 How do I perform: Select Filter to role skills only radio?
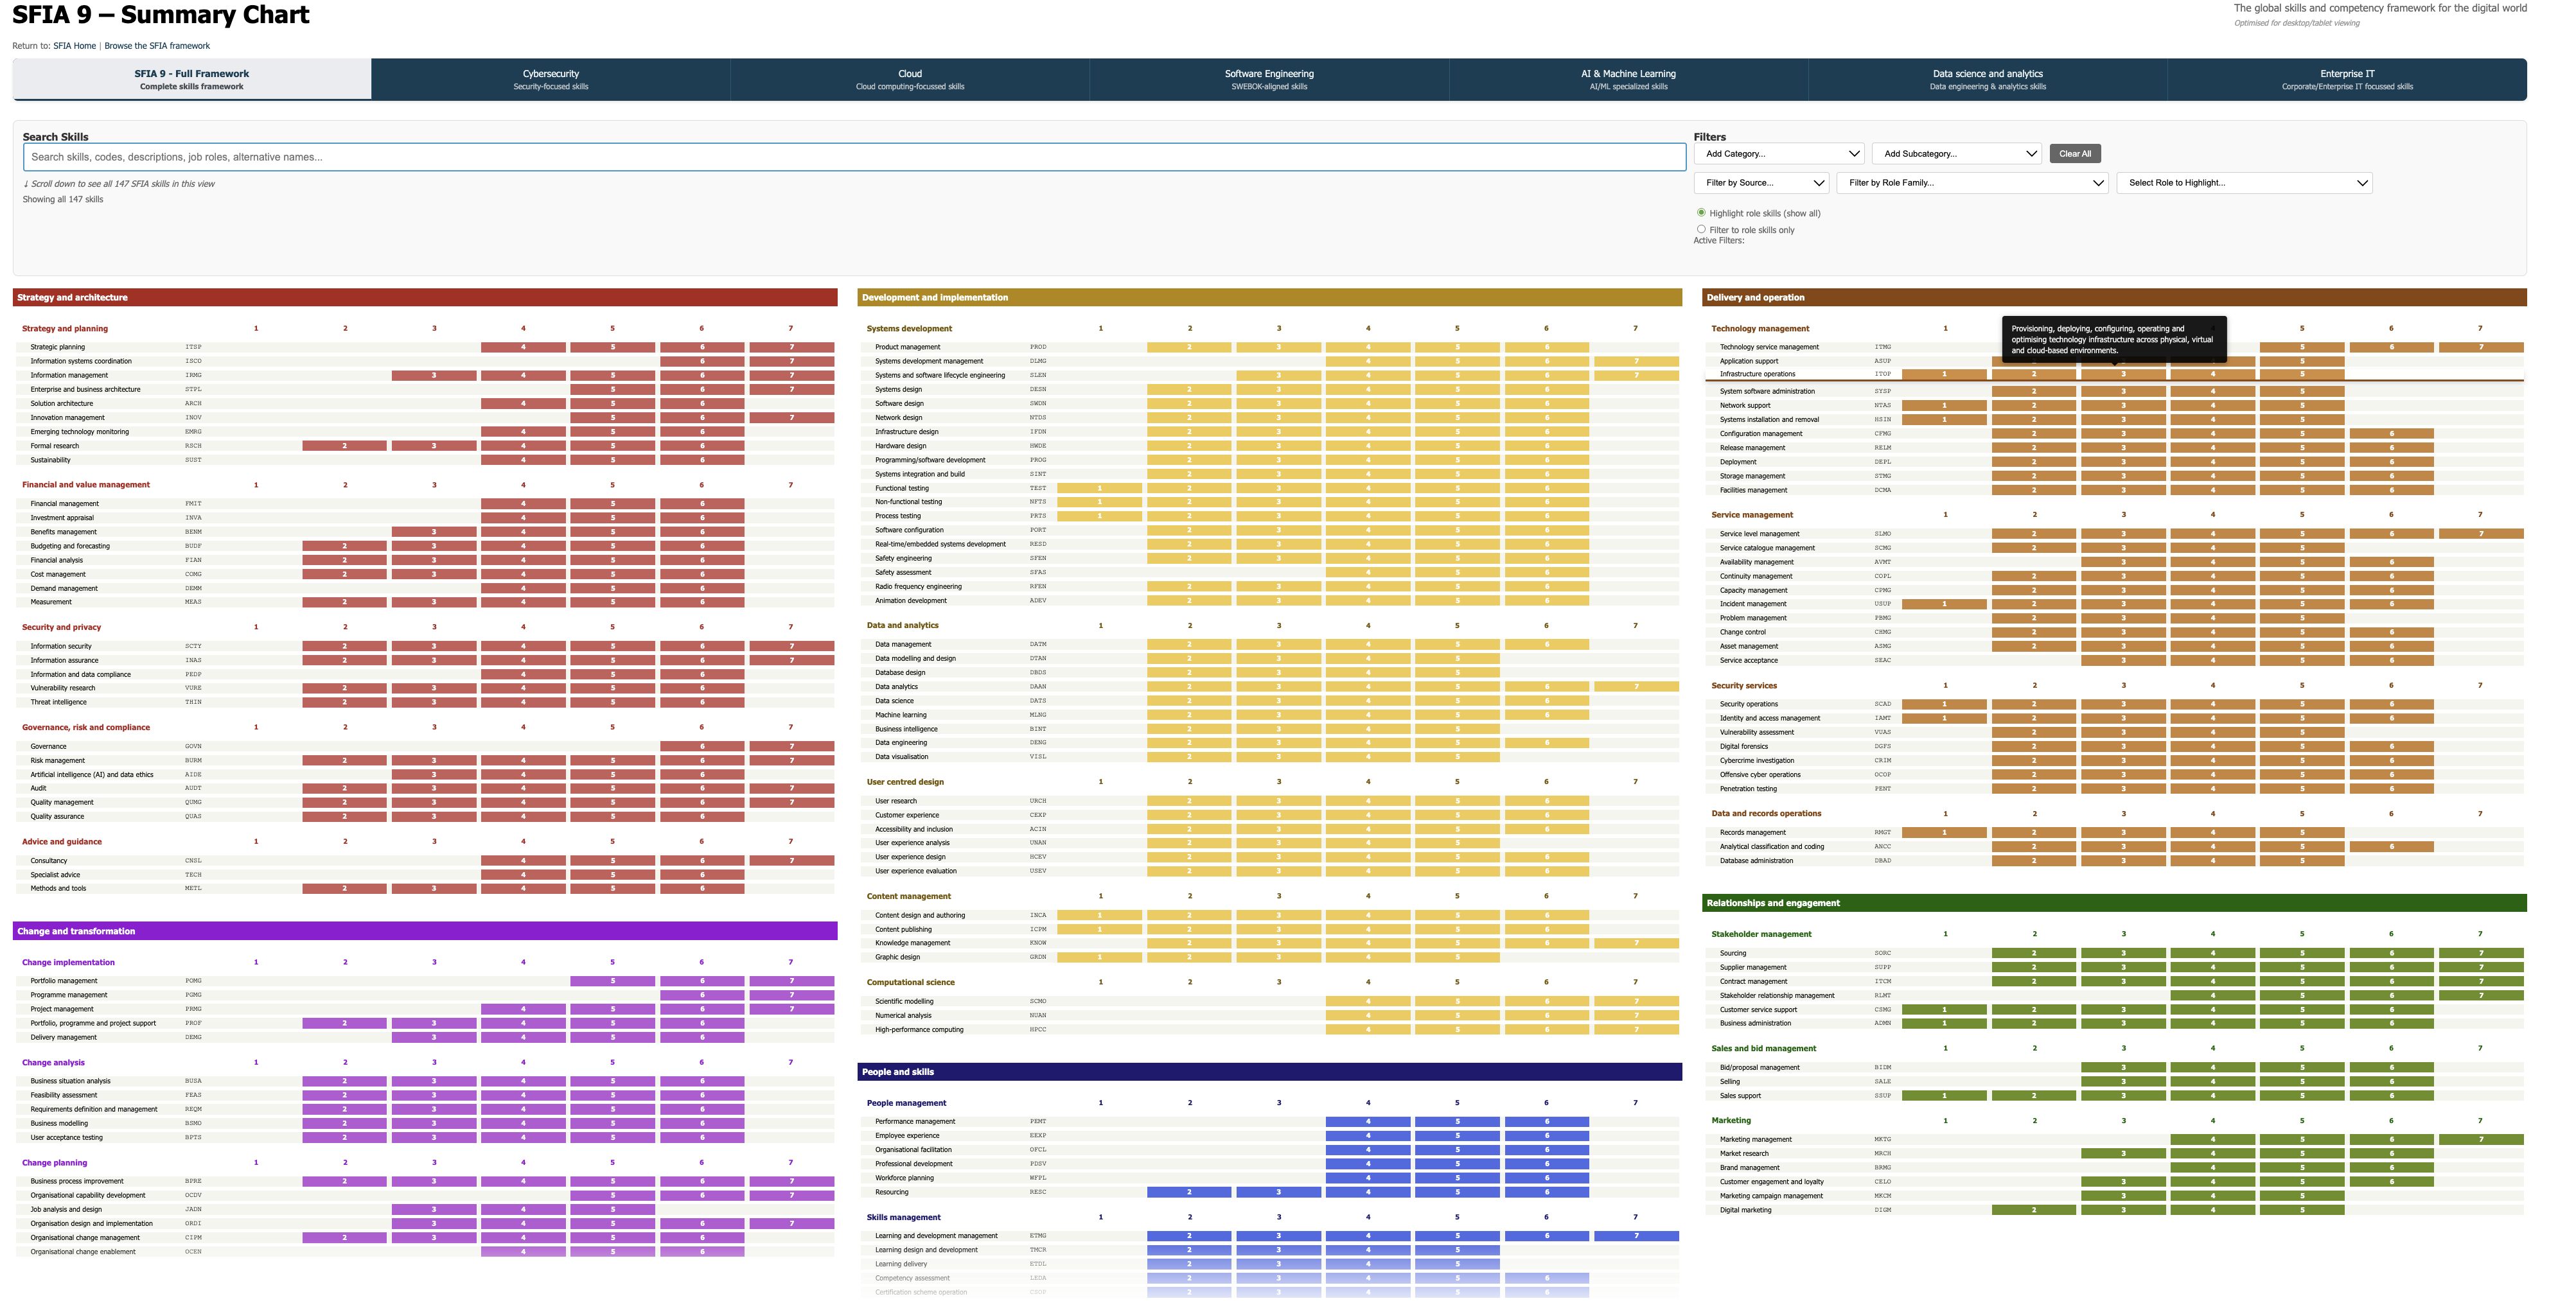click(x=1701, y=229)
